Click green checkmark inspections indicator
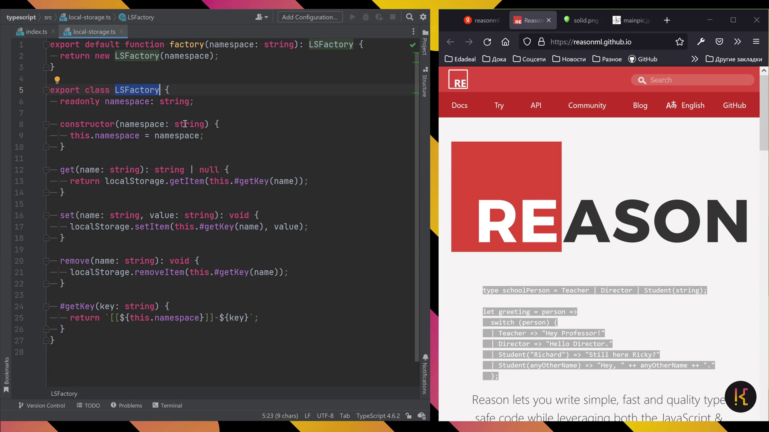Viewport: 769px width, 432px height. (413, 45)
